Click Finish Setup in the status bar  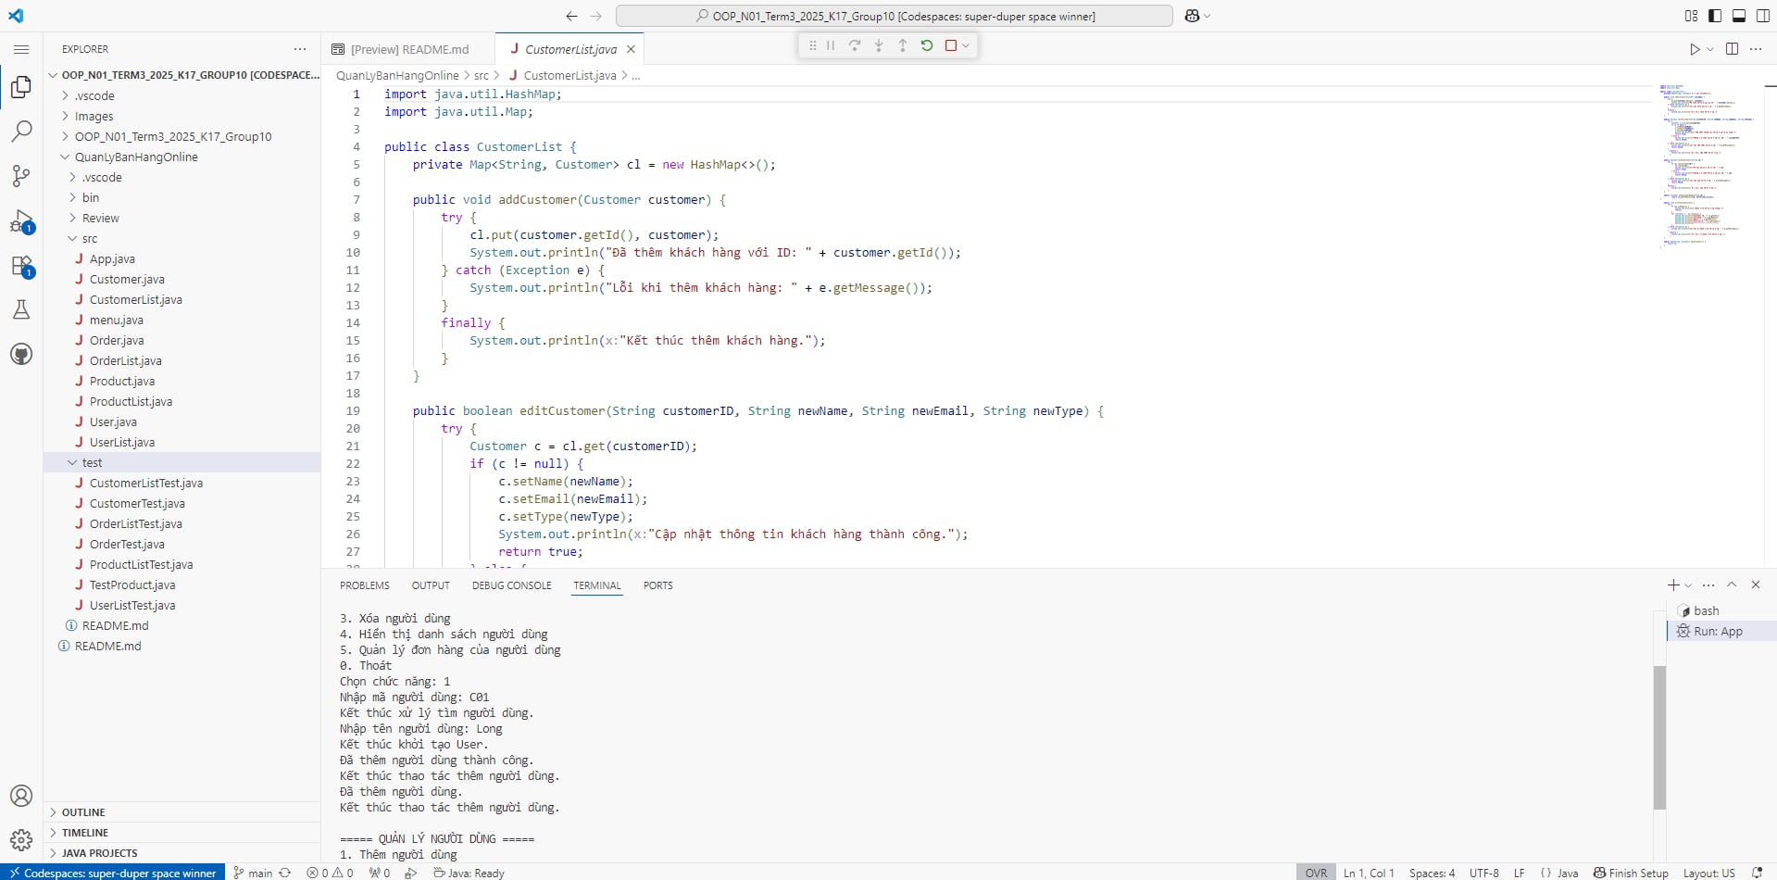[x=1631, y=873]
